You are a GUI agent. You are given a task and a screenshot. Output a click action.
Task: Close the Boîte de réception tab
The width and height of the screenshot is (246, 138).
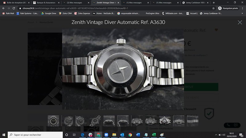point(29,3)
